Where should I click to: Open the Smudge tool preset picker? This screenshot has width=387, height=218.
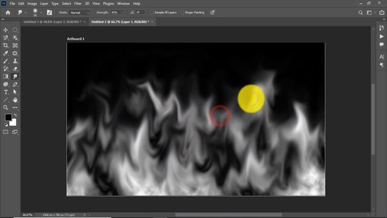(22, 12)
